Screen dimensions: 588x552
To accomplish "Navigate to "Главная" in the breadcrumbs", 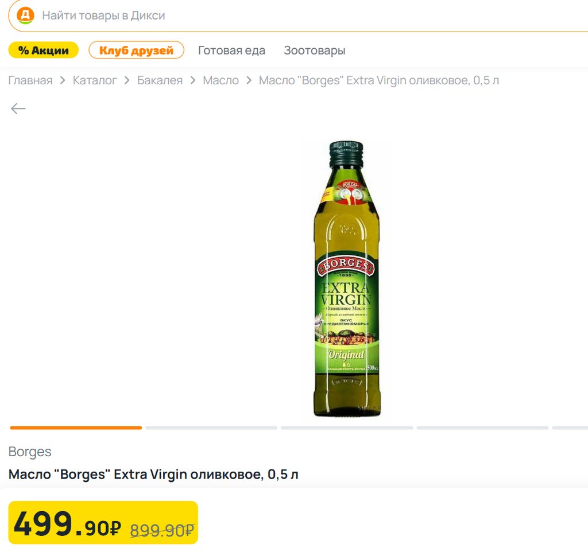I will coord(30,80).
